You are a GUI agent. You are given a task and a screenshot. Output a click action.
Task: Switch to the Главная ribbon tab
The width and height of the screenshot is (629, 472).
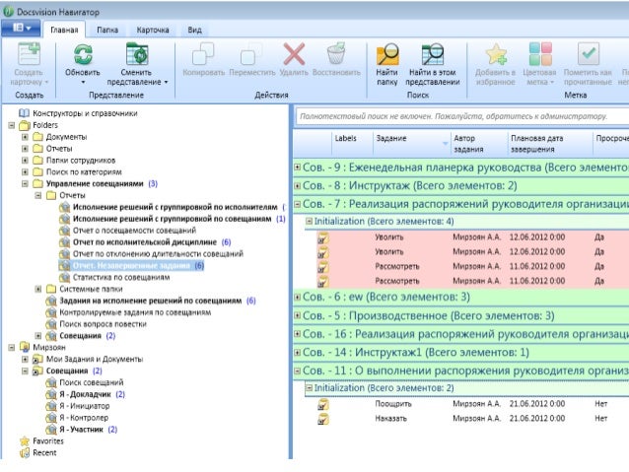pyautogui.click(x=64, y=31)
